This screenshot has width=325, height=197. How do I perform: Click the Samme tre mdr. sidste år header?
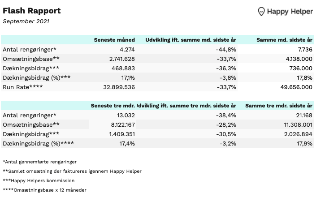[278, 106]
